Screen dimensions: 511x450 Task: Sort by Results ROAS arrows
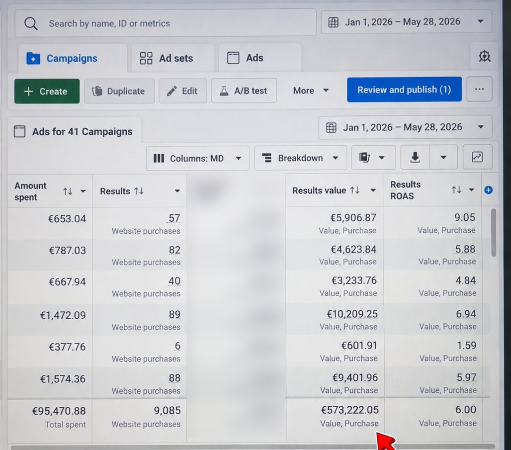point(456,190)
